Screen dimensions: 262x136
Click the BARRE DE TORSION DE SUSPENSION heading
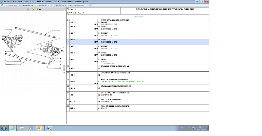115,20
